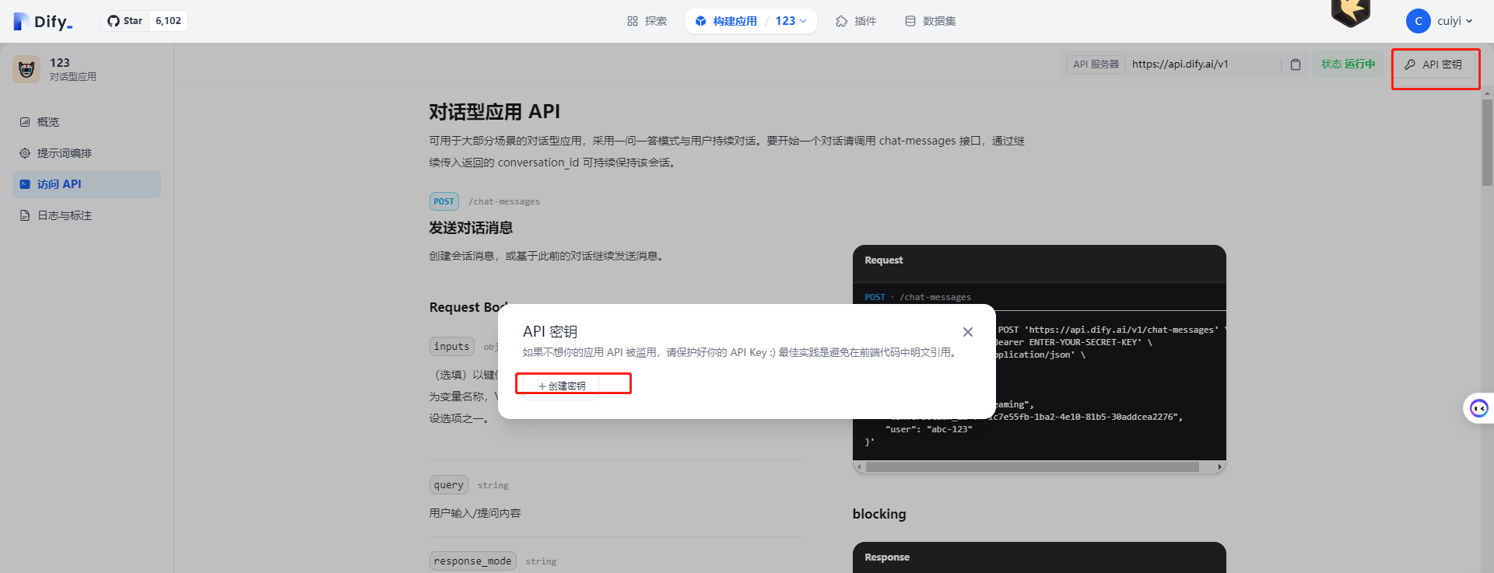Image resolution: width=1494 pixels, height=573 pixels.
Task: Click the blocking heading
Action: click(x=879, y=514)
